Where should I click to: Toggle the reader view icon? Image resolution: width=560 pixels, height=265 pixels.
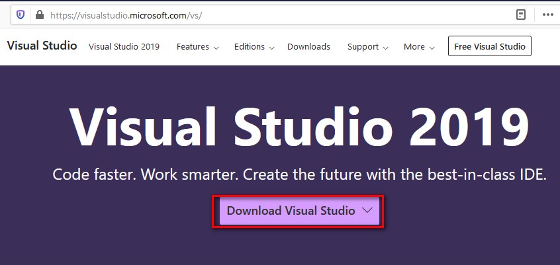point(521,15)
